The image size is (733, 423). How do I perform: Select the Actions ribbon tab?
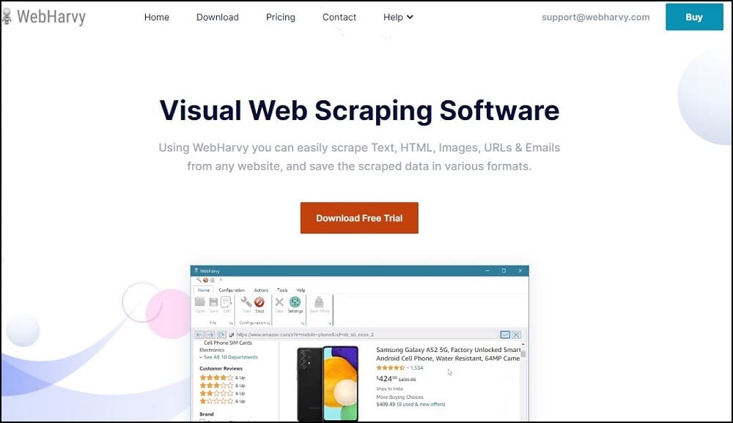point(261,290)
